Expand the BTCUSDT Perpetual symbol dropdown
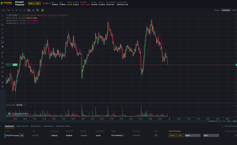Screen dimensions: 237x145 pos(26,3)
